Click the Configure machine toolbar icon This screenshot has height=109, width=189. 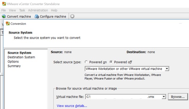(37, 16)
